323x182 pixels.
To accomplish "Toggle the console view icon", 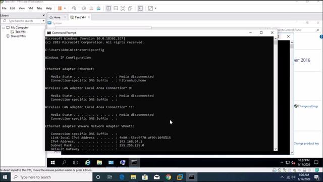I will pyautogui.click(x=140, y=8).
